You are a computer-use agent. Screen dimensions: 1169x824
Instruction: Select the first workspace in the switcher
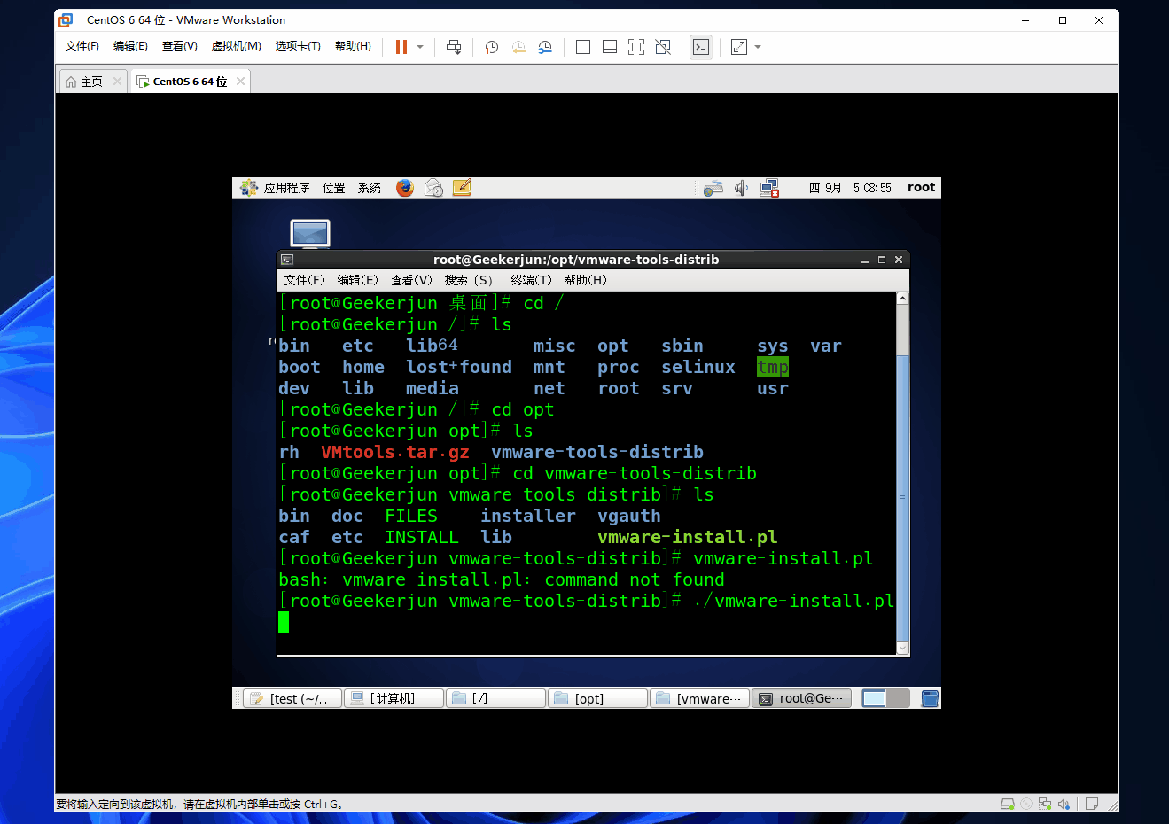click(x=874, y=698)
